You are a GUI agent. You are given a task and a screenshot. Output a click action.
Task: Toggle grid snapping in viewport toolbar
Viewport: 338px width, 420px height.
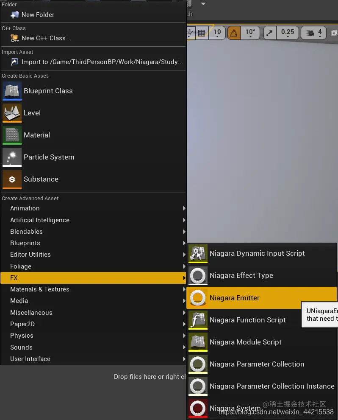(x=202, y=33)
